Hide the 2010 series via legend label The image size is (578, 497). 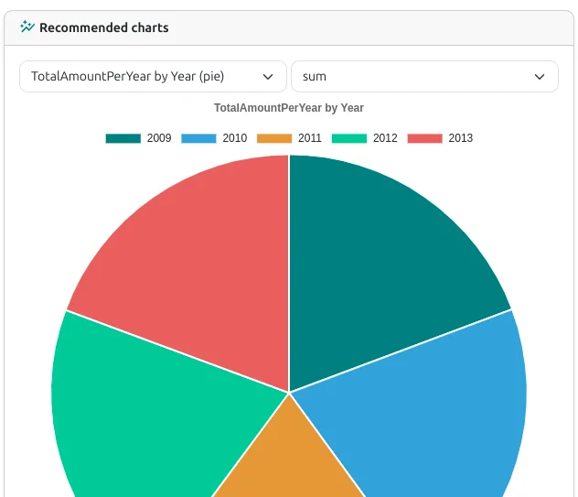(234, 138)
